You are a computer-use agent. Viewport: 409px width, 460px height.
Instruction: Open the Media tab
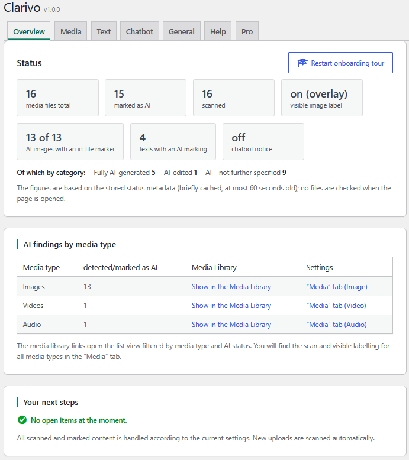pos(71,31)
